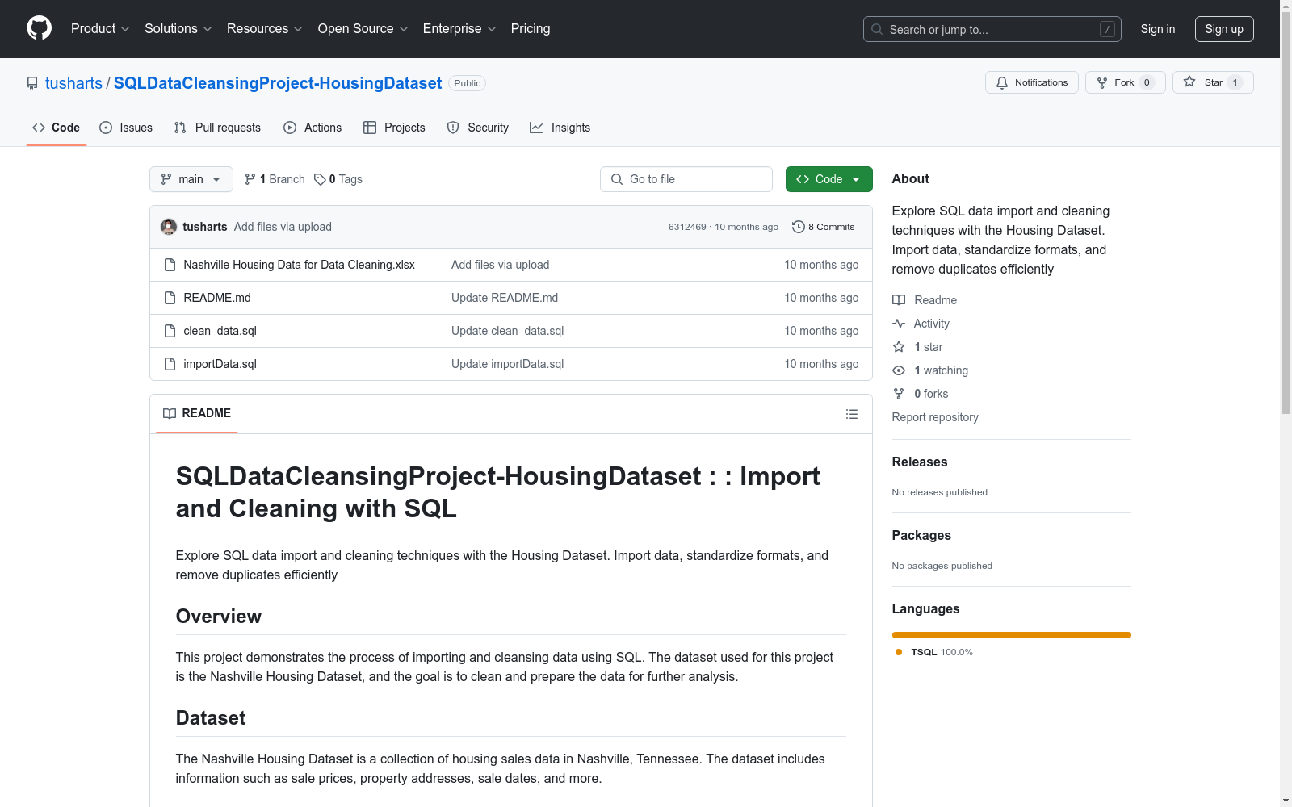Open commit hash 6312469
1292x807 pixels.
687,227
